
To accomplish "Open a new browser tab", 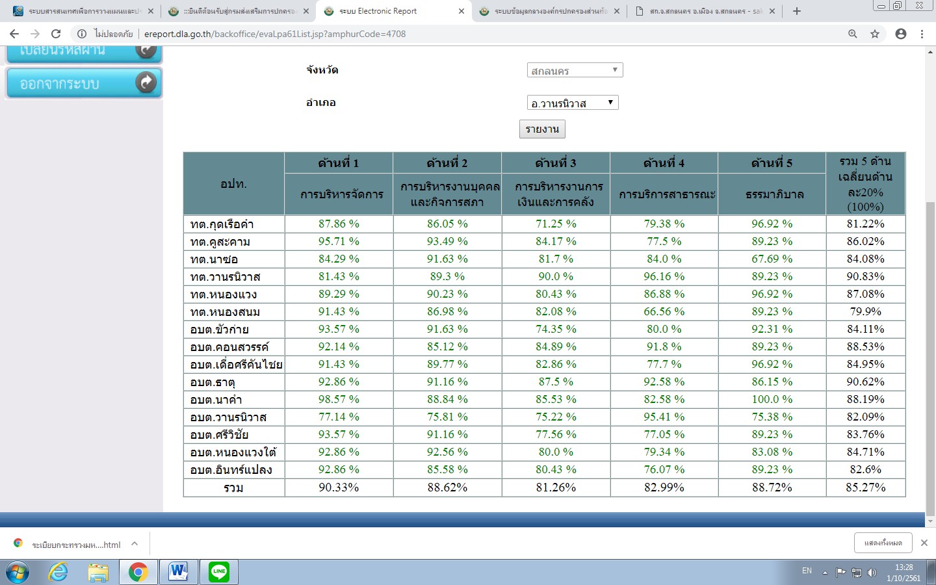I will [797, 11].
